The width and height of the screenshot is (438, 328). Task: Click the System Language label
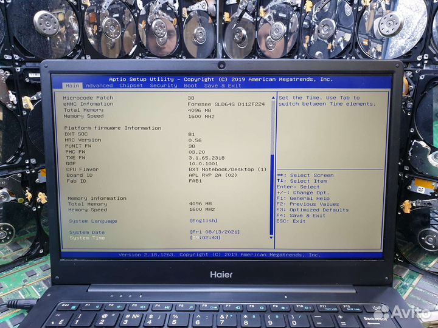(x=92, y=221)
